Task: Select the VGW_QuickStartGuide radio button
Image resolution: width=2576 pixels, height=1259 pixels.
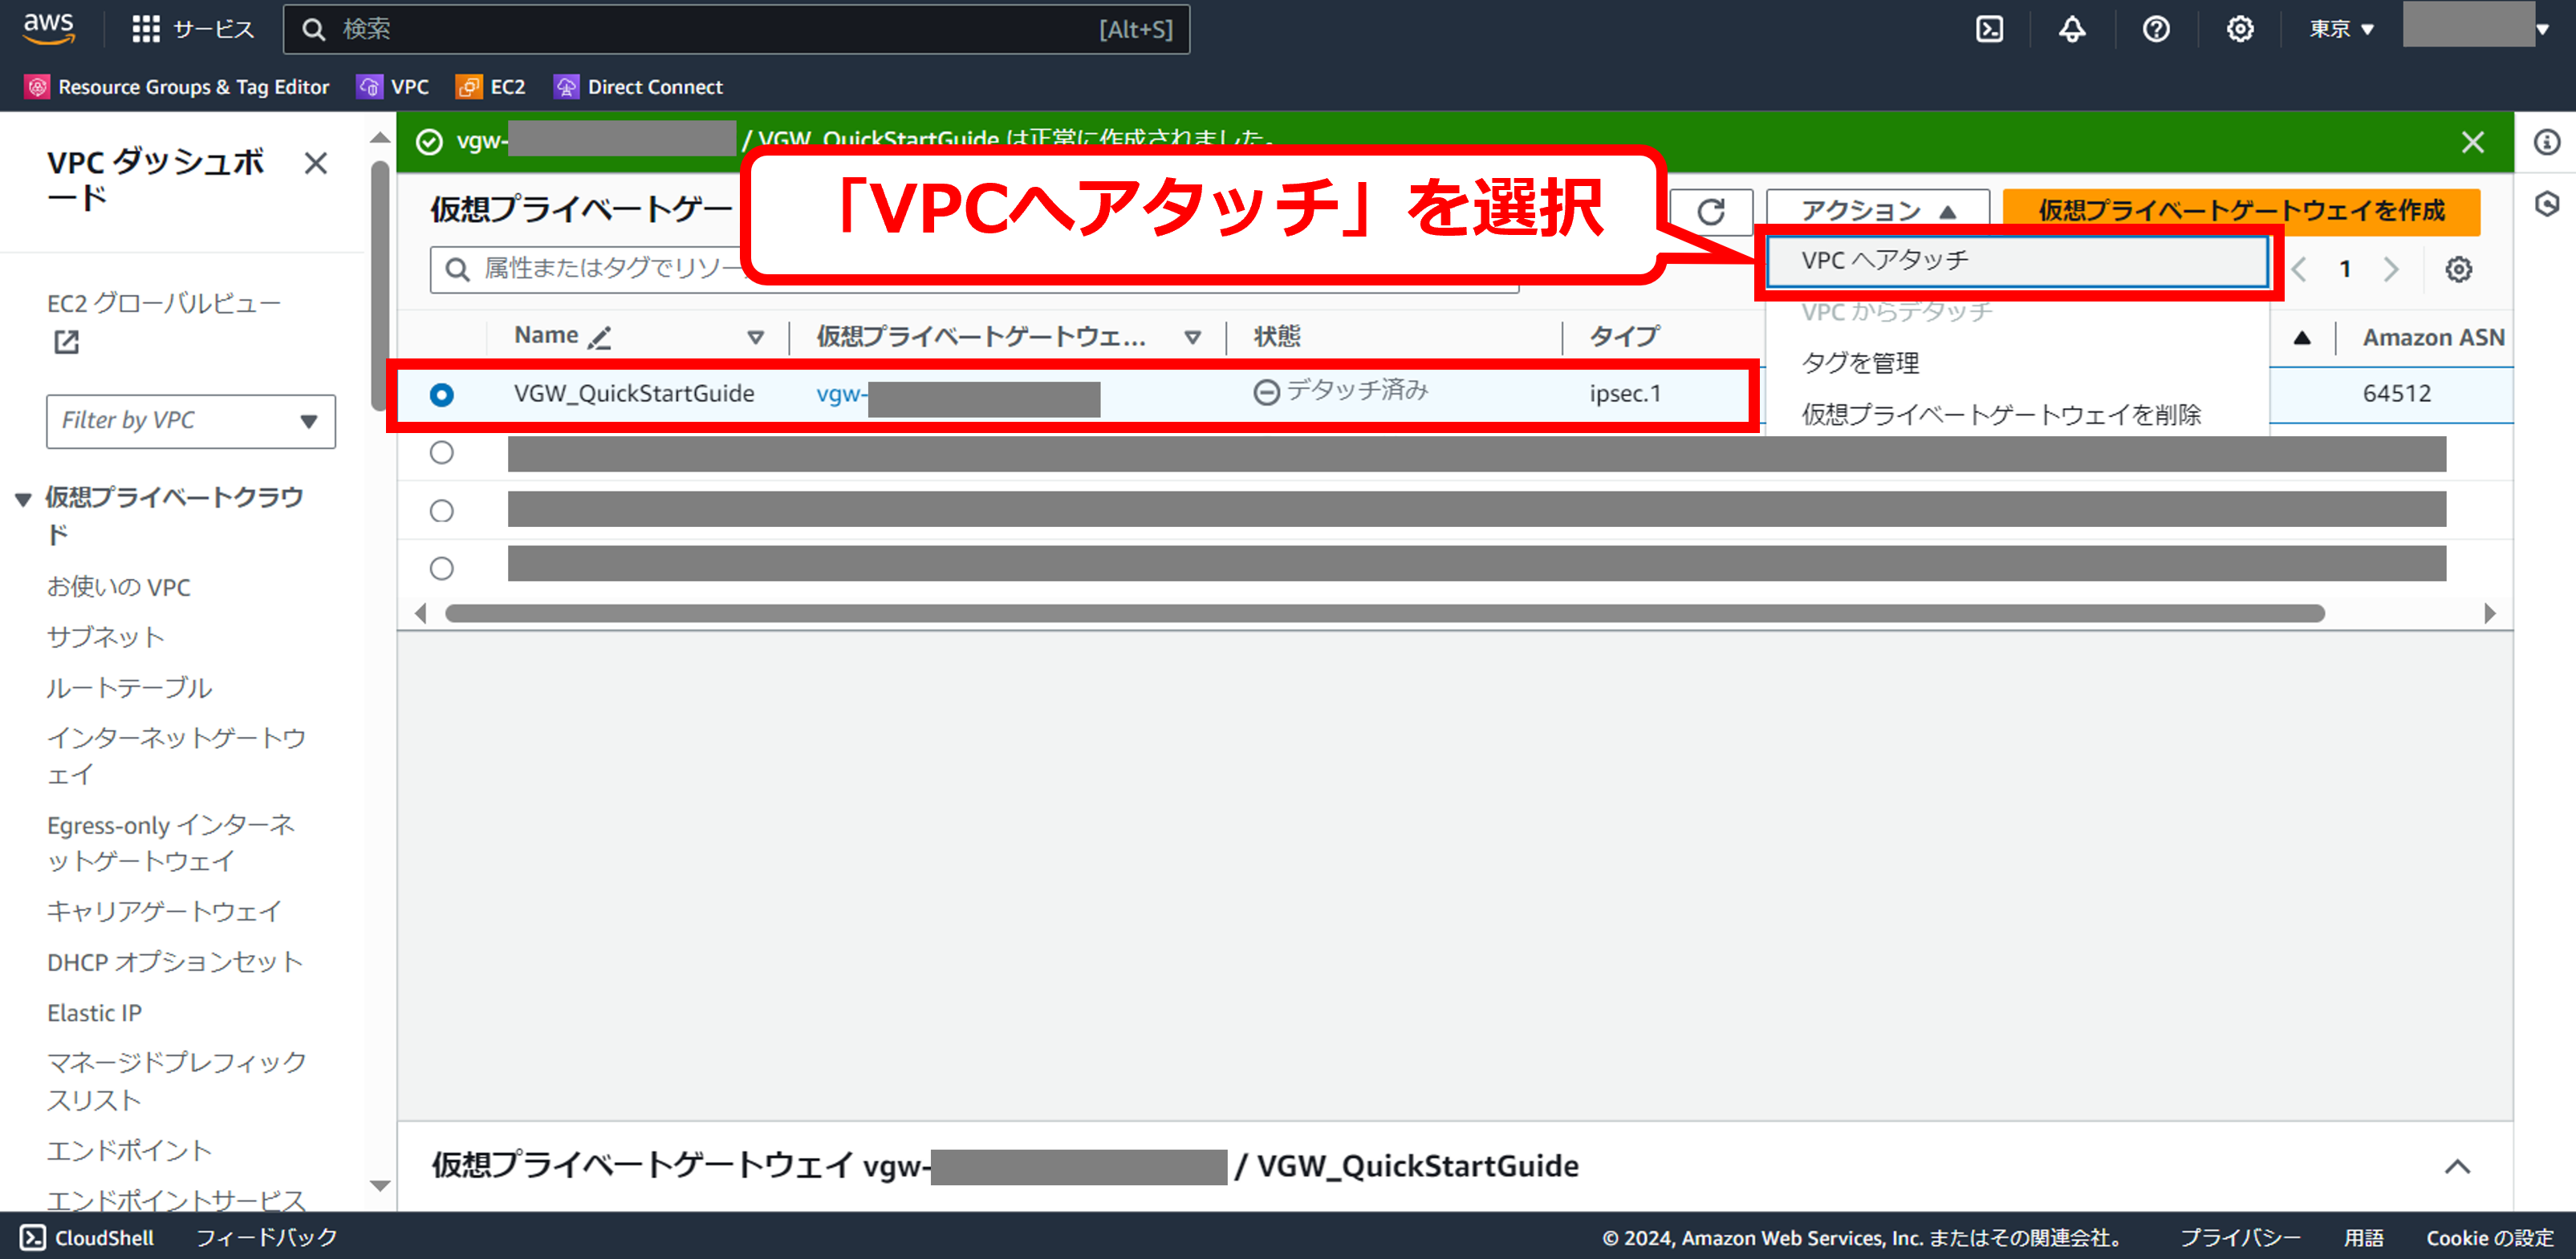Action: 441,395
